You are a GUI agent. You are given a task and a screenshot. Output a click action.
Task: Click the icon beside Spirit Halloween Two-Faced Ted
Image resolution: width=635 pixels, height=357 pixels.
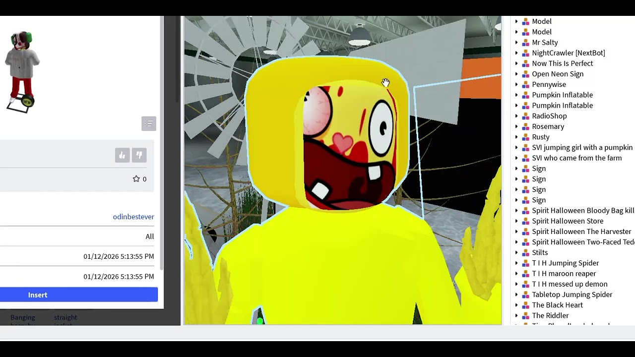525,242
